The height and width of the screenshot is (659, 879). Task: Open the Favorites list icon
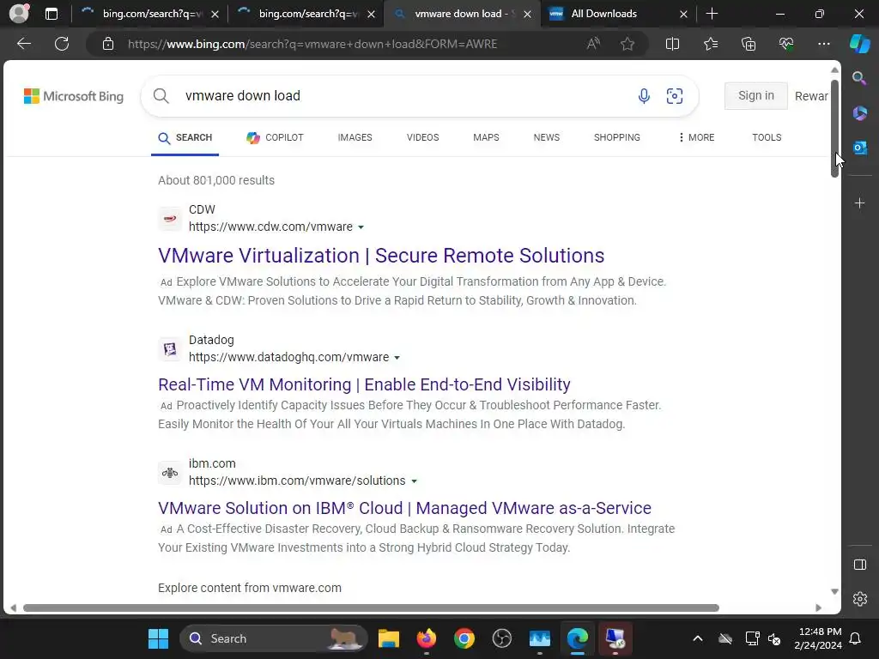(710, 44)
